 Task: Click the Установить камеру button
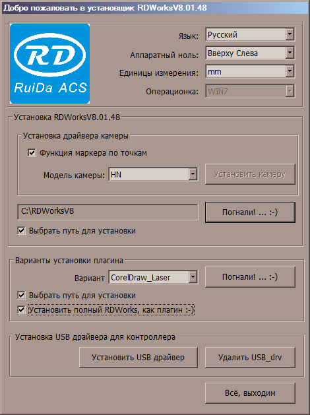point(250,174)
